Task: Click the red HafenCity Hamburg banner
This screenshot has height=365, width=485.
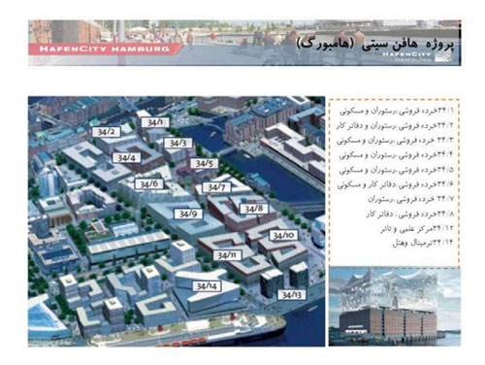Action: click(104, 50)
